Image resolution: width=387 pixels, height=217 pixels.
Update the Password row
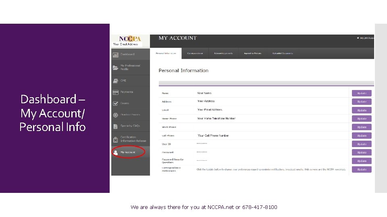362,153
